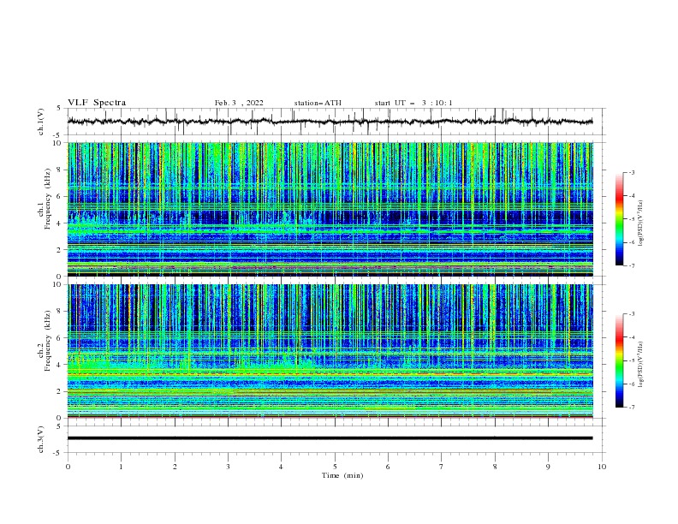Image resolution: width=678 pixels, height=524 pixels.
Task: Click the "ch.1(V)" axis label
Action: pos(41,122)
